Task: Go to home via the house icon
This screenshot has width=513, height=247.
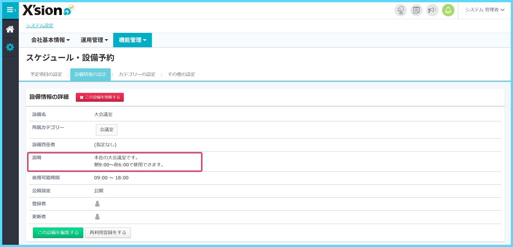Action: [10, 29]
